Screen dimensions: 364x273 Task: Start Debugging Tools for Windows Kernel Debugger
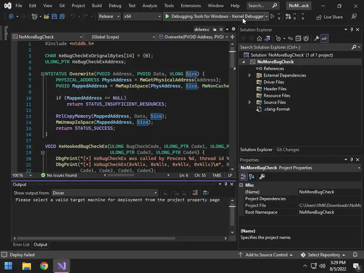(214, 16)
